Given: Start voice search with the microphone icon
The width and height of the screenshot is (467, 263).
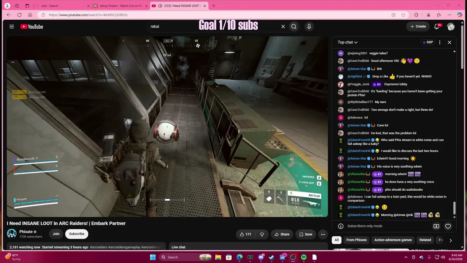Looking at the screenshot, I should click(x=309, y=26).
